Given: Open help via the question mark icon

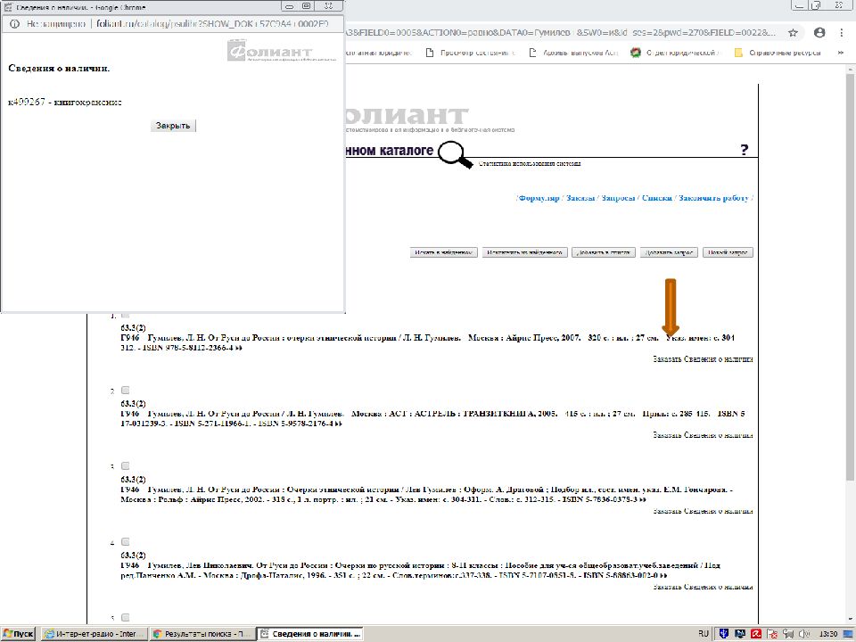Looking at the screenshot, I should (745, 150).
